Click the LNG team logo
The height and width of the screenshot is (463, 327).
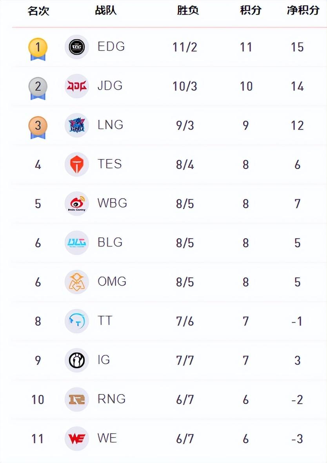tap(76, 125)
